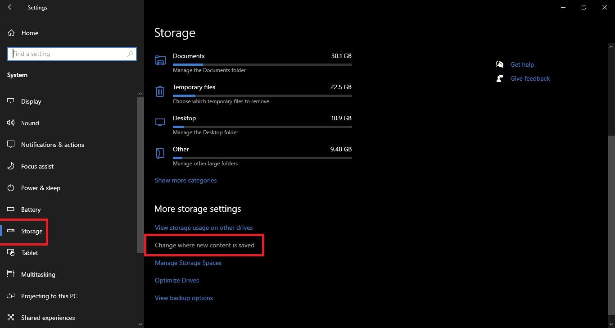Click the Get help chat icon
615x328 pixels.
pyautogui.click(x=499, y=64)
